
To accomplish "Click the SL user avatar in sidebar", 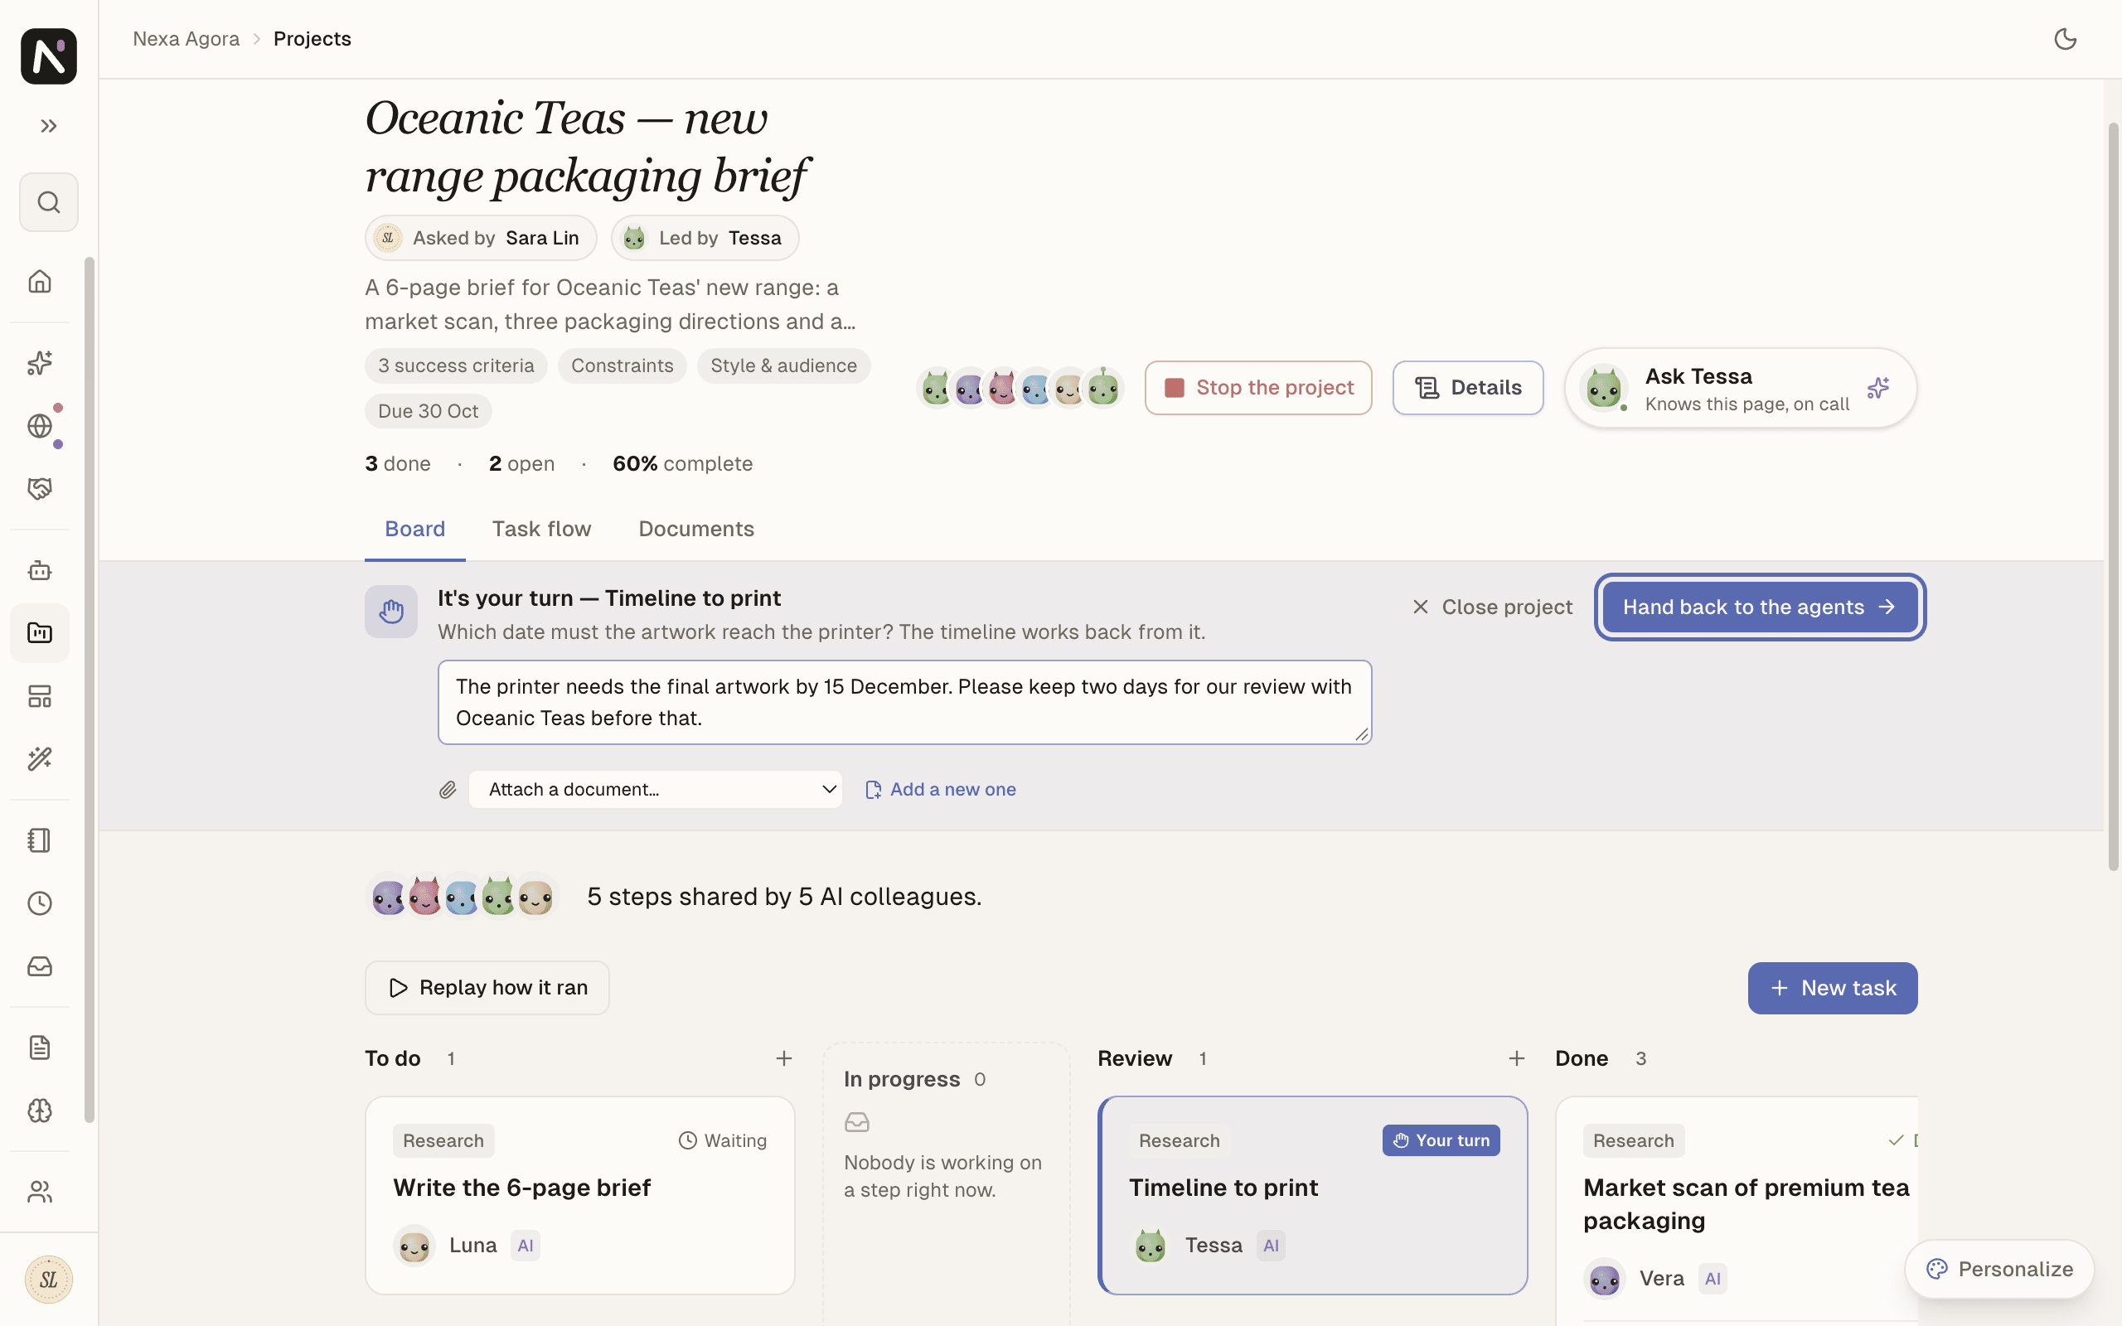I will pyautogui.click(x=48, y=1280).
